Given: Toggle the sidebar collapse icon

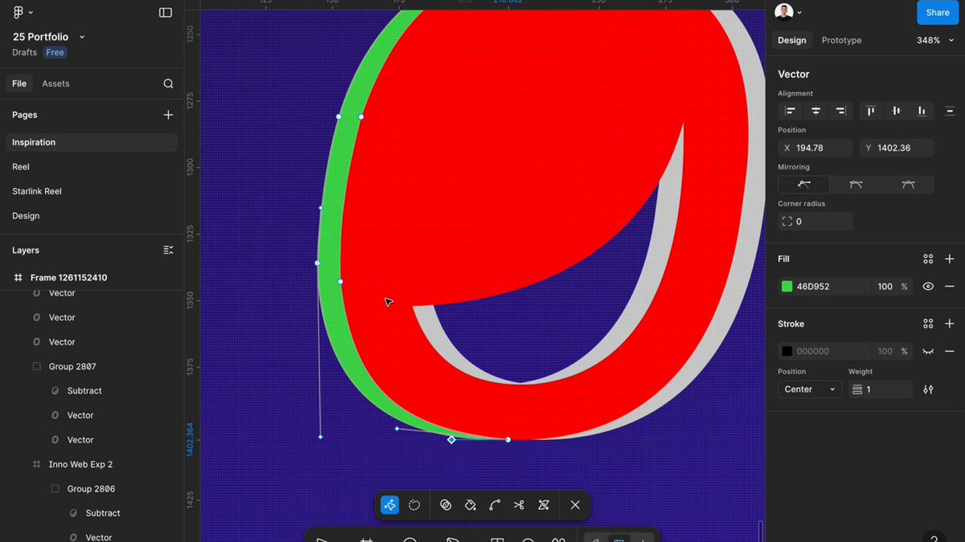Looking at the screenshot, I should [x=166, y=13].
